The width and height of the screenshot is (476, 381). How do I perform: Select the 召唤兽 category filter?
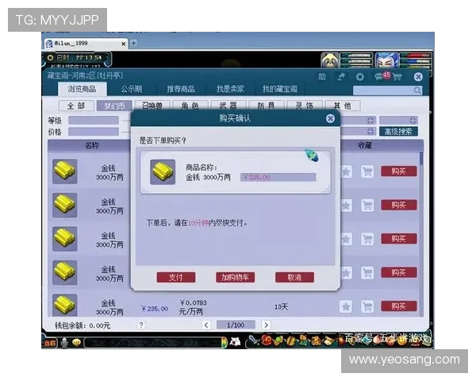tap(152, 106)
